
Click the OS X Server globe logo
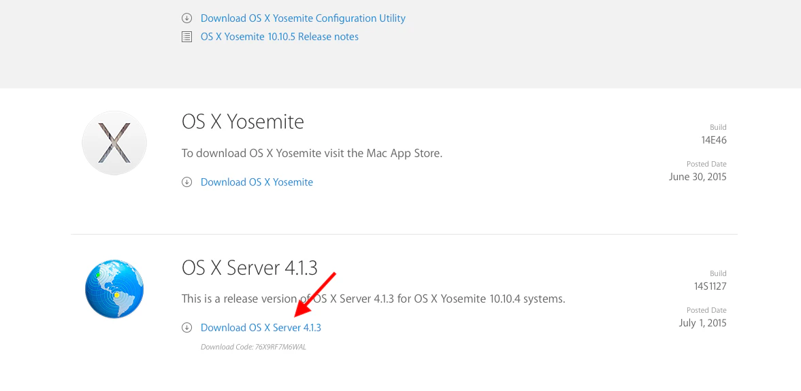114,289
